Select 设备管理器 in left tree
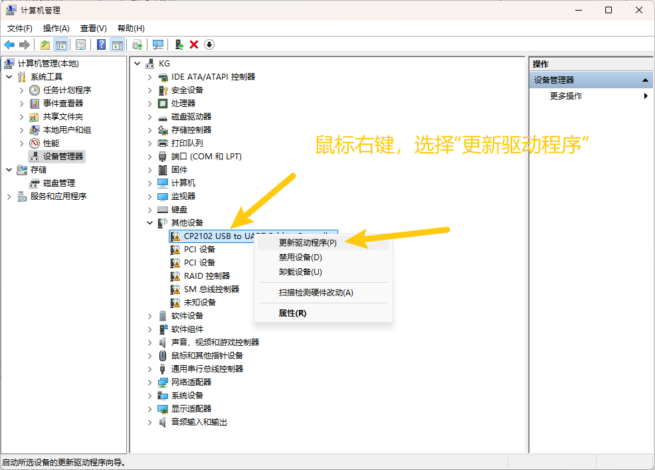 [62, 157]
